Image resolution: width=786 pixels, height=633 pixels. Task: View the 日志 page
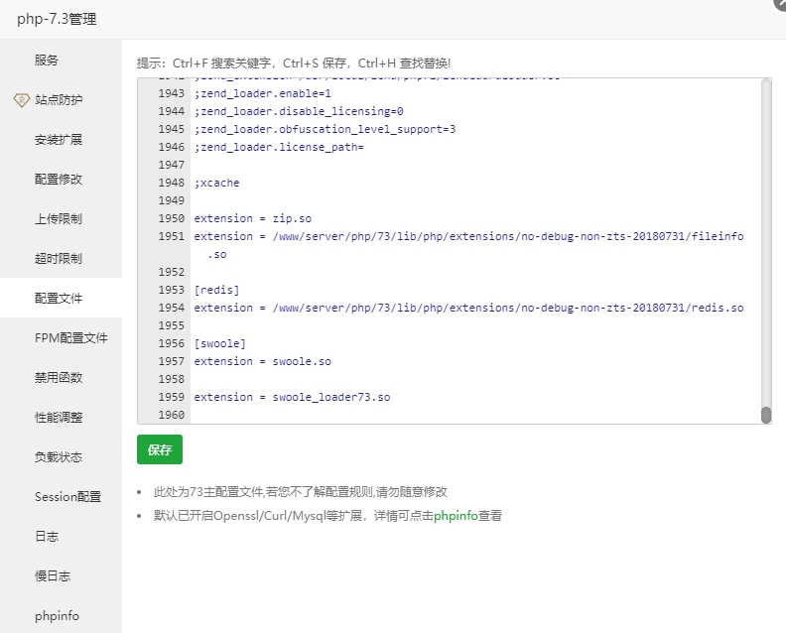[x=47, y=537]
